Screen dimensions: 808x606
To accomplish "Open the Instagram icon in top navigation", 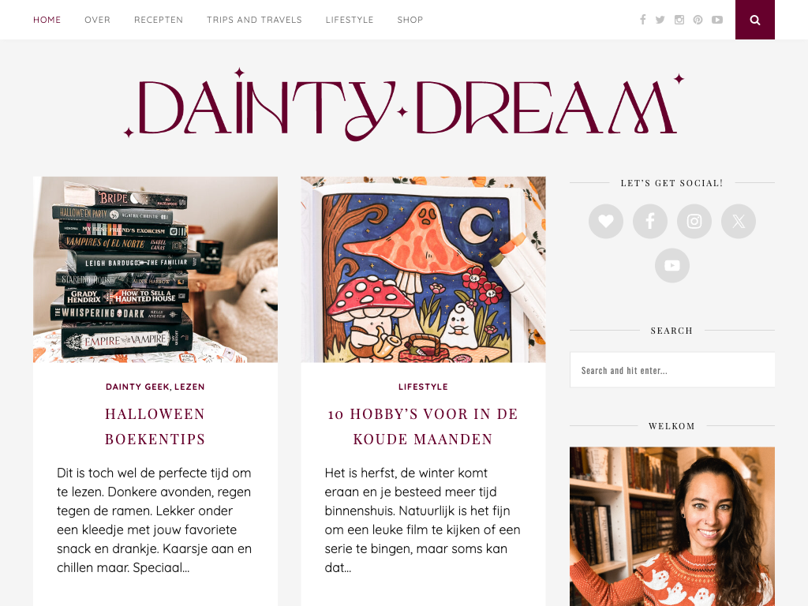I will click(679, 20).
